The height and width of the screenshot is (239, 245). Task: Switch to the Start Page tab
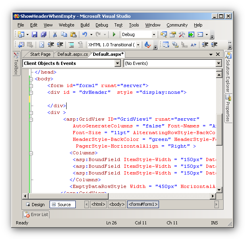point(40,54)
